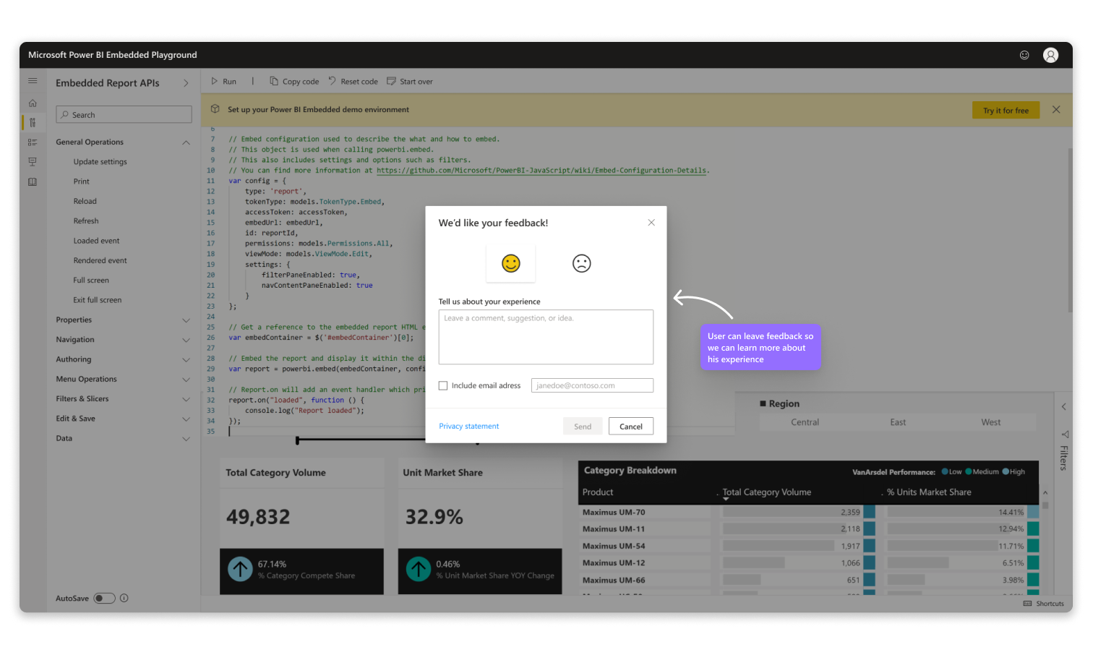Close the feedback dialog with X

click(x=651, y=223)
